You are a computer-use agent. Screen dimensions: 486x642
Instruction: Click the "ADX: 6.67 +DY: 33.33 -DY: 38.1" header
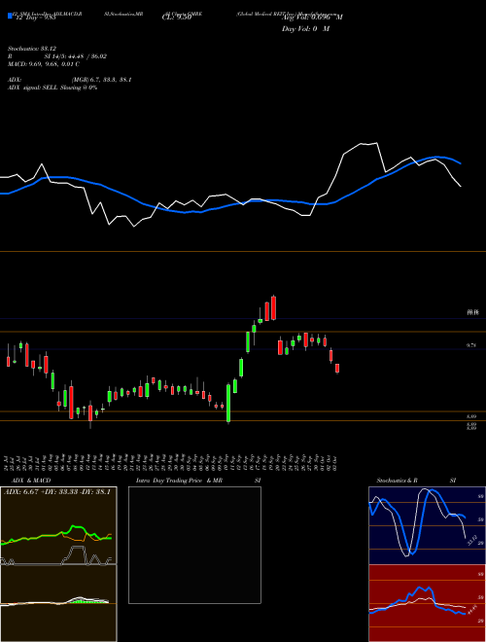tap(57, 491)
